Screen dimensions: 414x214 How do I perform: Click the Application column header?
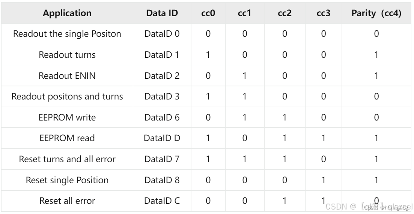click(x=67, y=13)
